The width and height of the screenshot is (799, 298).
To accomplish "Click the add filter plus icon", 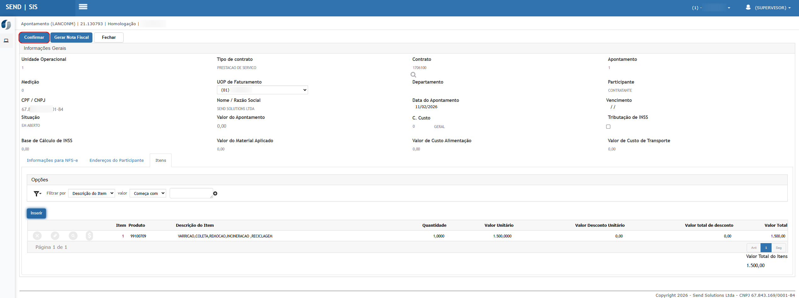I will tap(215, 194).
